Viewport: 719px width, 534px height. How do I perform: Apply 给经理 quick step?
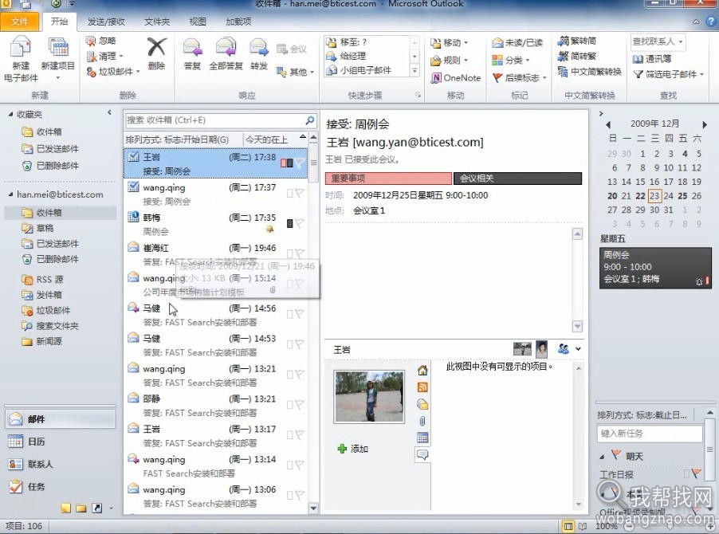346,56
